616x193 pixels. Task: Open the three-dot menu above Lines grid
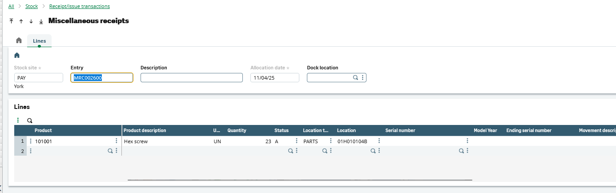click(18, 120)
